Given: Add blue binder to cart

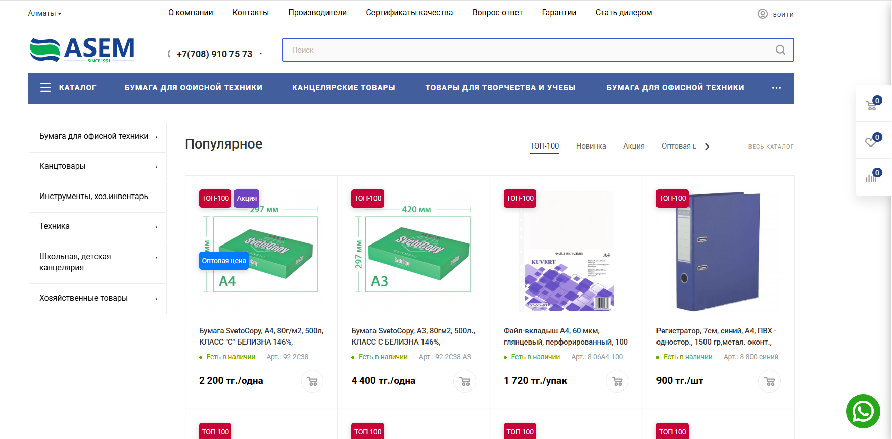Looking at the screenshot, I should coord(769,381).
